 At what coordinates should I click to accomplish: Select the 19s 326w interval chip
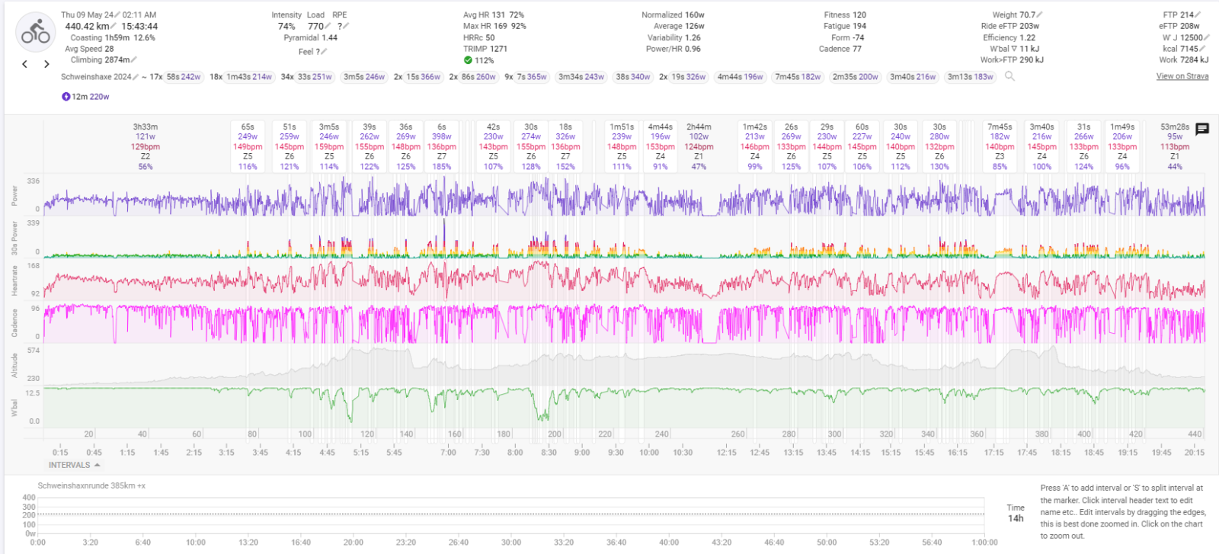point(689,77)
